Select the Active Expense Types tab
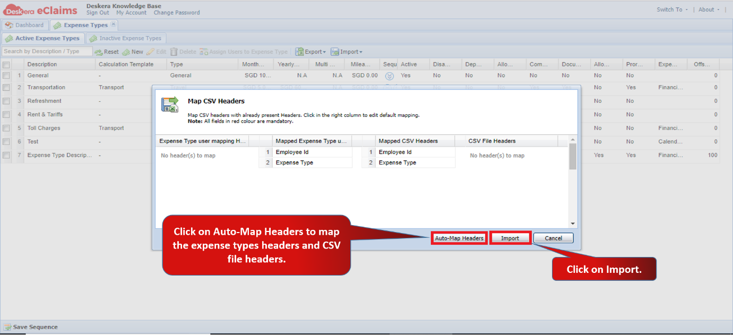Viewport: 733px width, 335px height. [x=43, y=38]
